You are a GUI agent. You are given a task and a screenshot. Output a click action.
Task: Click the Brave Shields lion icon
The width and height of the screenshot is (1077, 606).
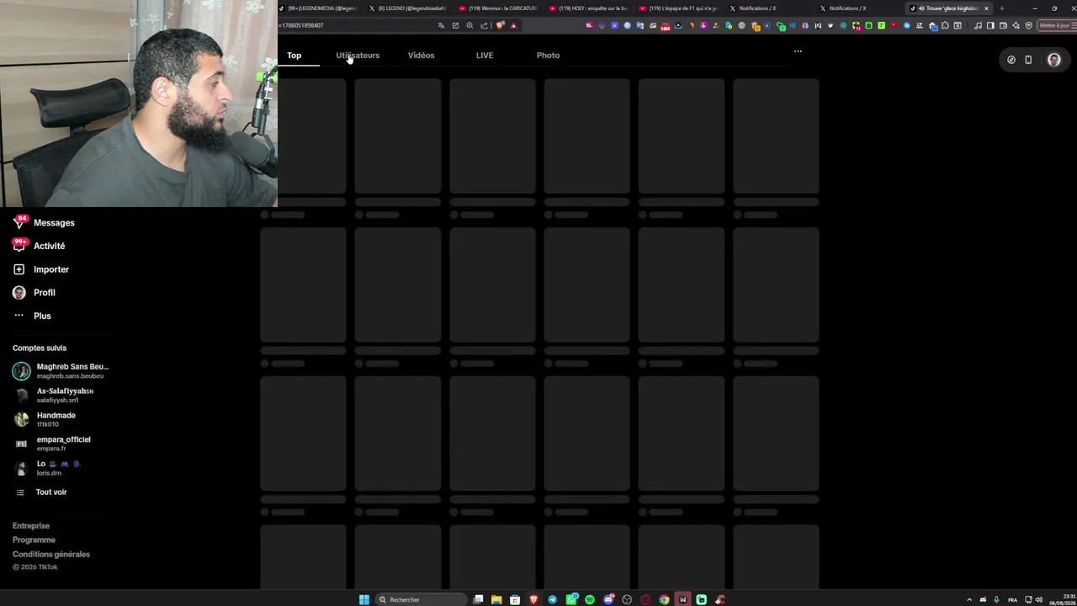500,25
